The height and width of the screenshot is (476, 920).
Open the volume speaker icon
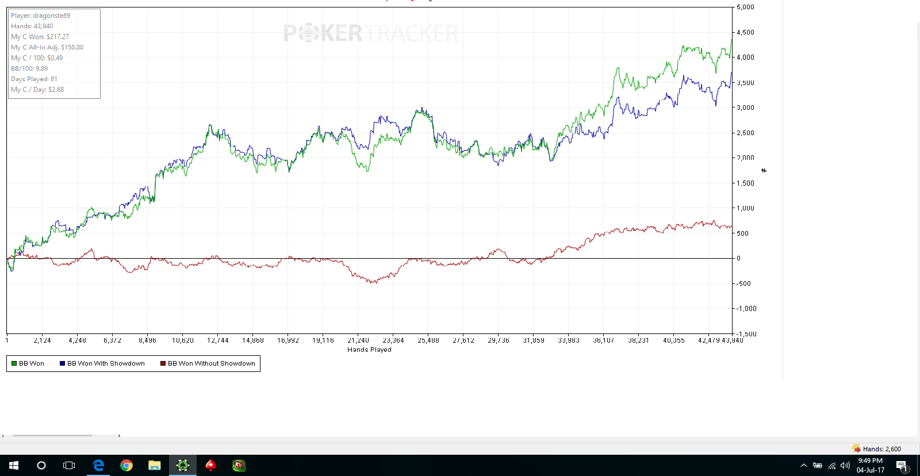coord(845,466)
